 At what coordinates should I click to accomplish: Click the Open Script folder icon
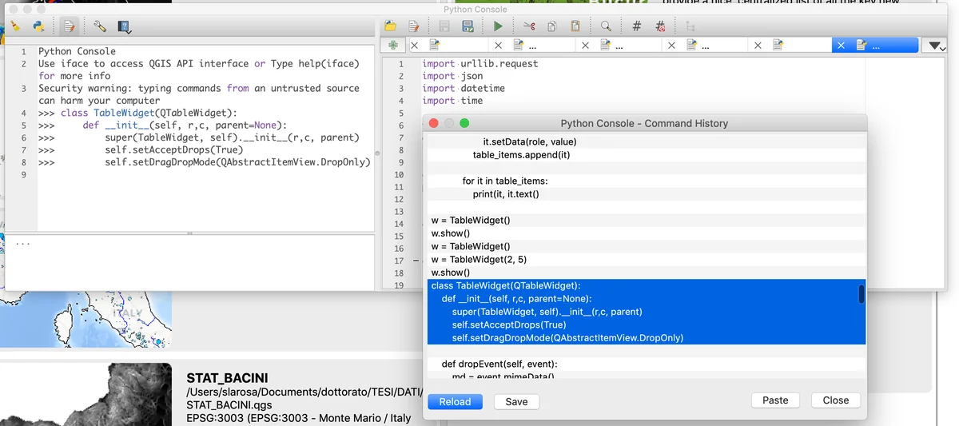(x=390, y=26)
